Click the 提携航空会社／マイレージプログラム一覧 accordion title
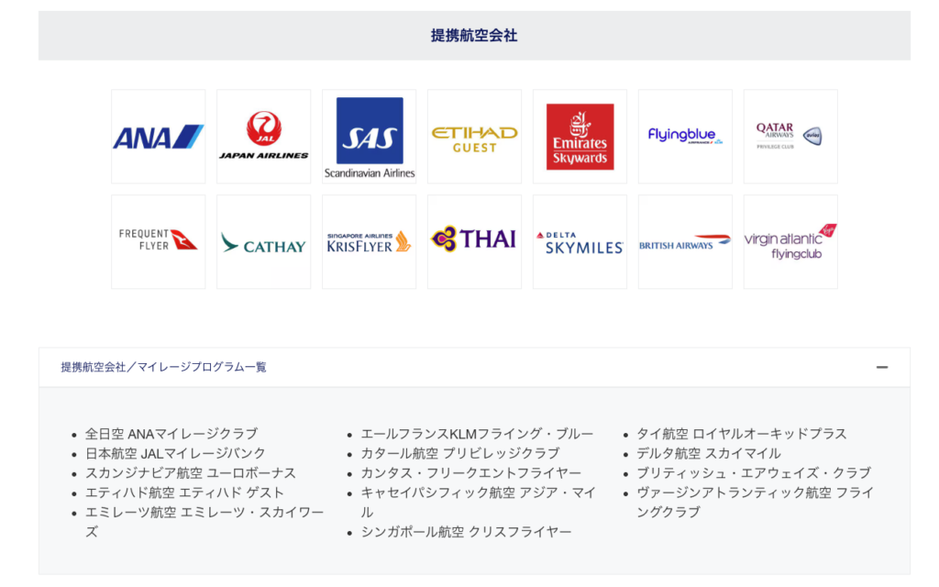939x587 pixels. (x=164, y=367)
